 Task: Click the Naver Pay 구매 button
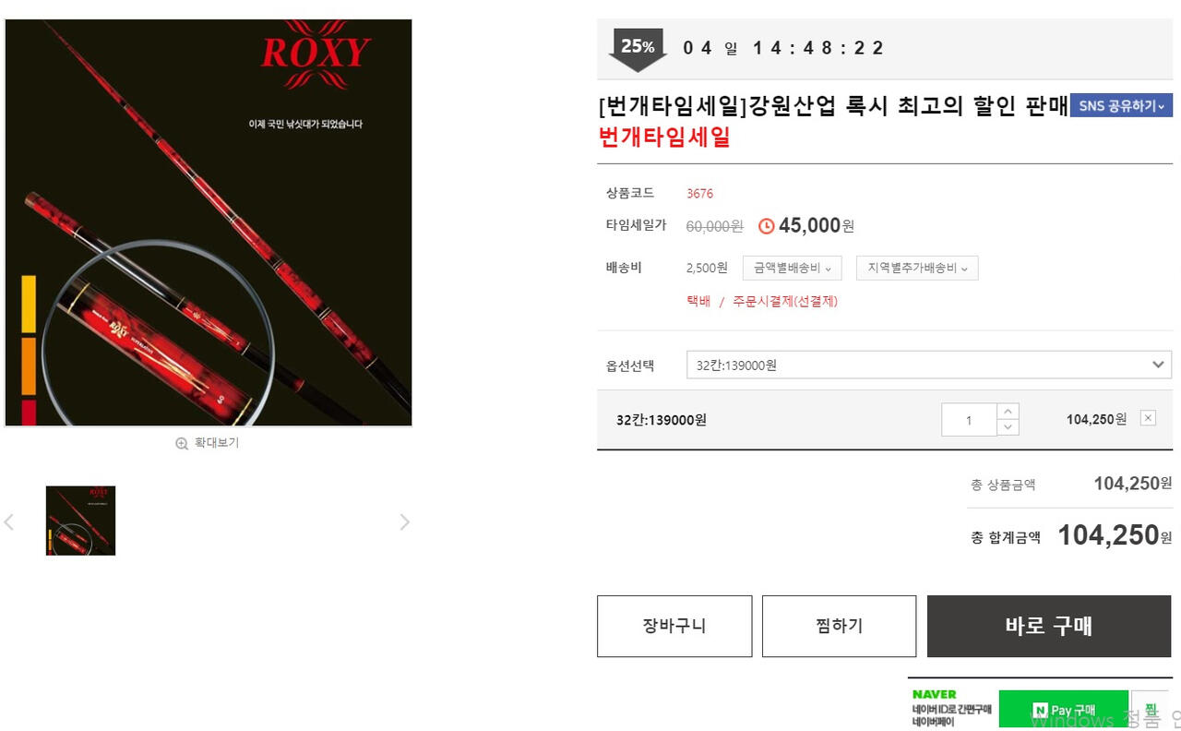coord(1063,710)
